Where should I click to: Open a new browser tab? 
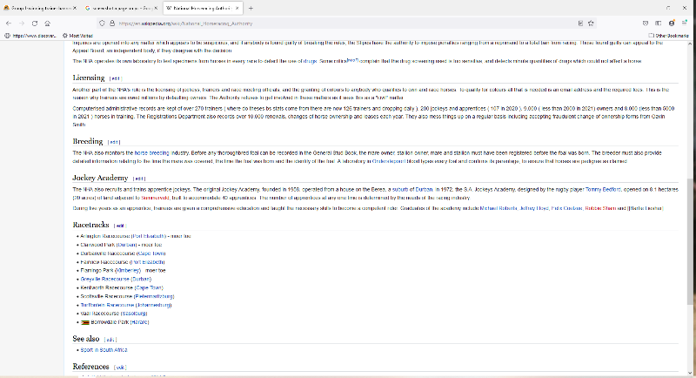[251, 8]
